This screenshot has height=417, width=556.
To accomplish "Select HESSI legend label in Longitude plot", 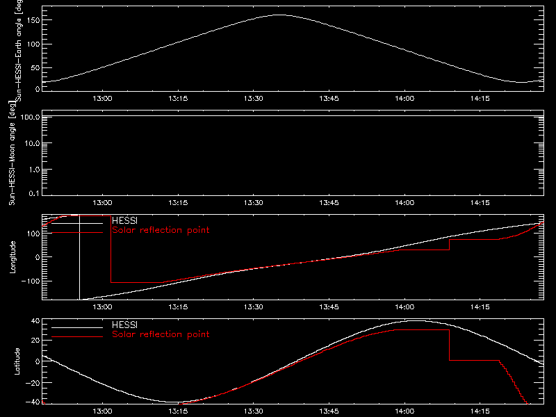I will click(x=124, y=220).
